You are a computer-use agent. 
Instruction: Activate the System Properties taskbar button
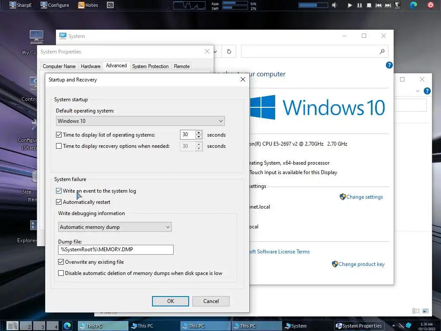coord(359,326)
